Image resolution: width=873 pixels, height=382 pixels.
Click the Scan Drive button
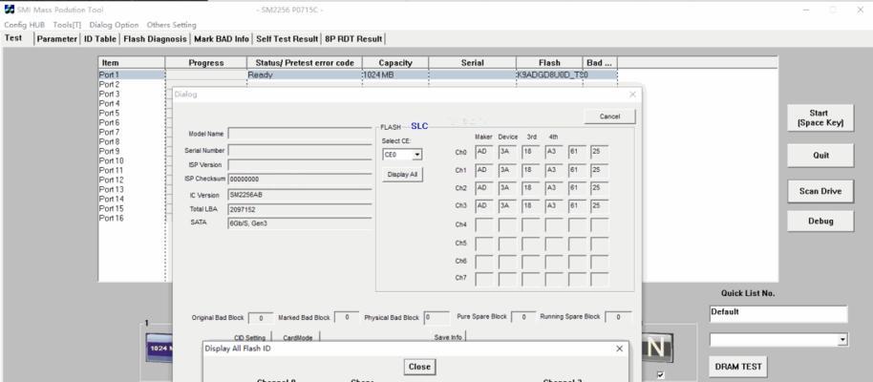(x=820, y=191)
